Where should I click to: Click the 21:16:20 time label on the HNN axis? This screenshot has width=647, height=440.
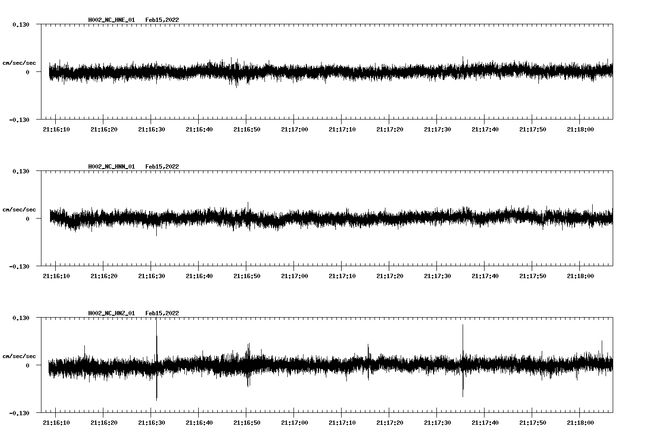coord(104,276)
